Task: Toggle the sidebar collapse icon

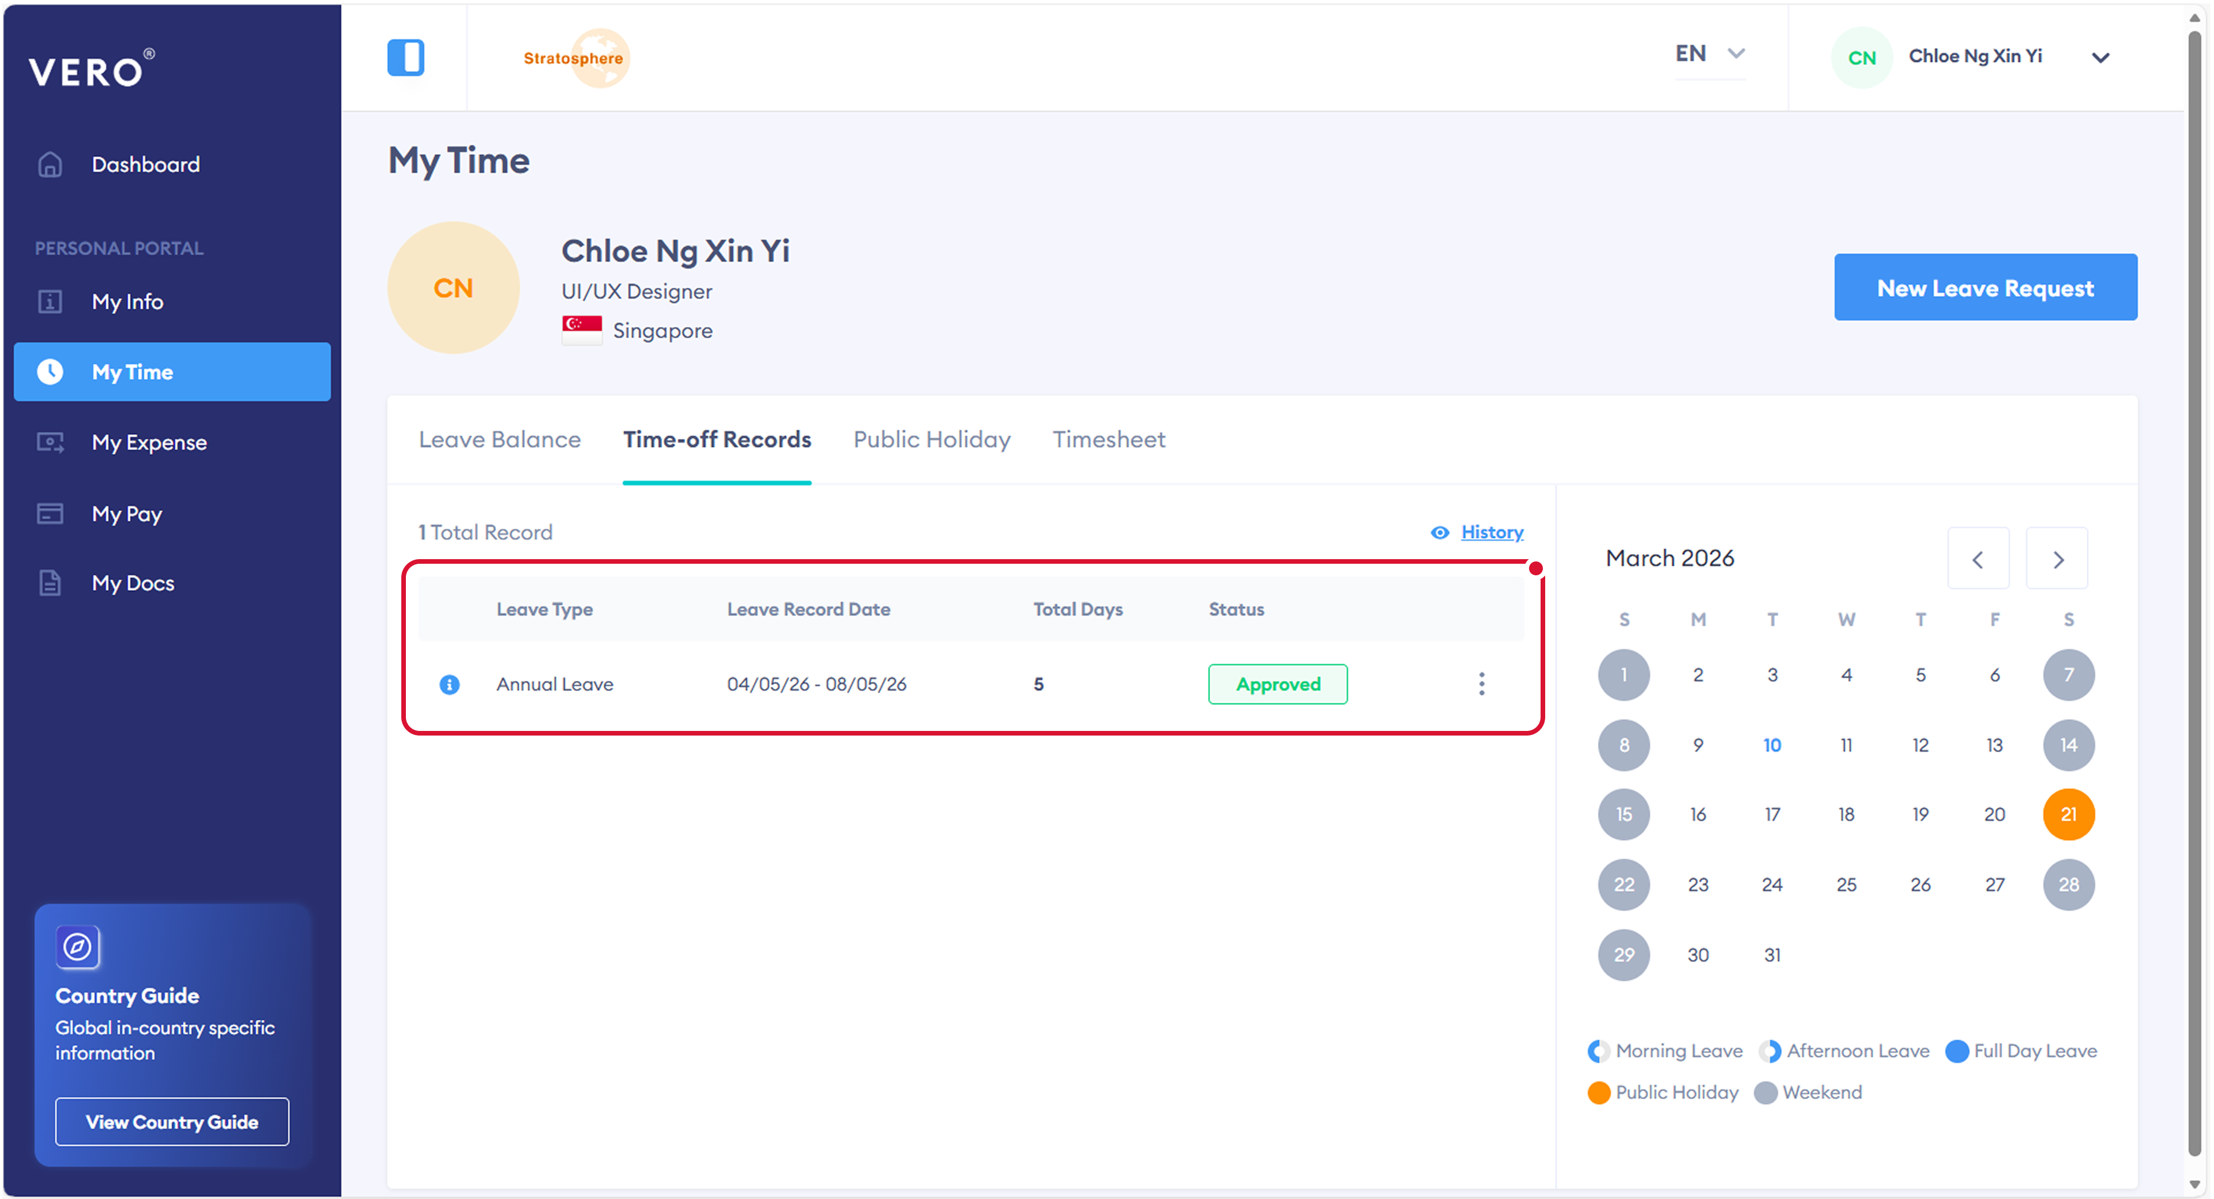Action: [406, 56]
